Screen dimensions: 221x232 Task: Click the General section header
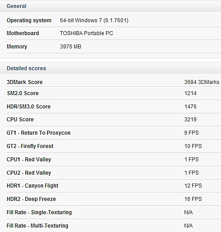(x=110, y=6)
